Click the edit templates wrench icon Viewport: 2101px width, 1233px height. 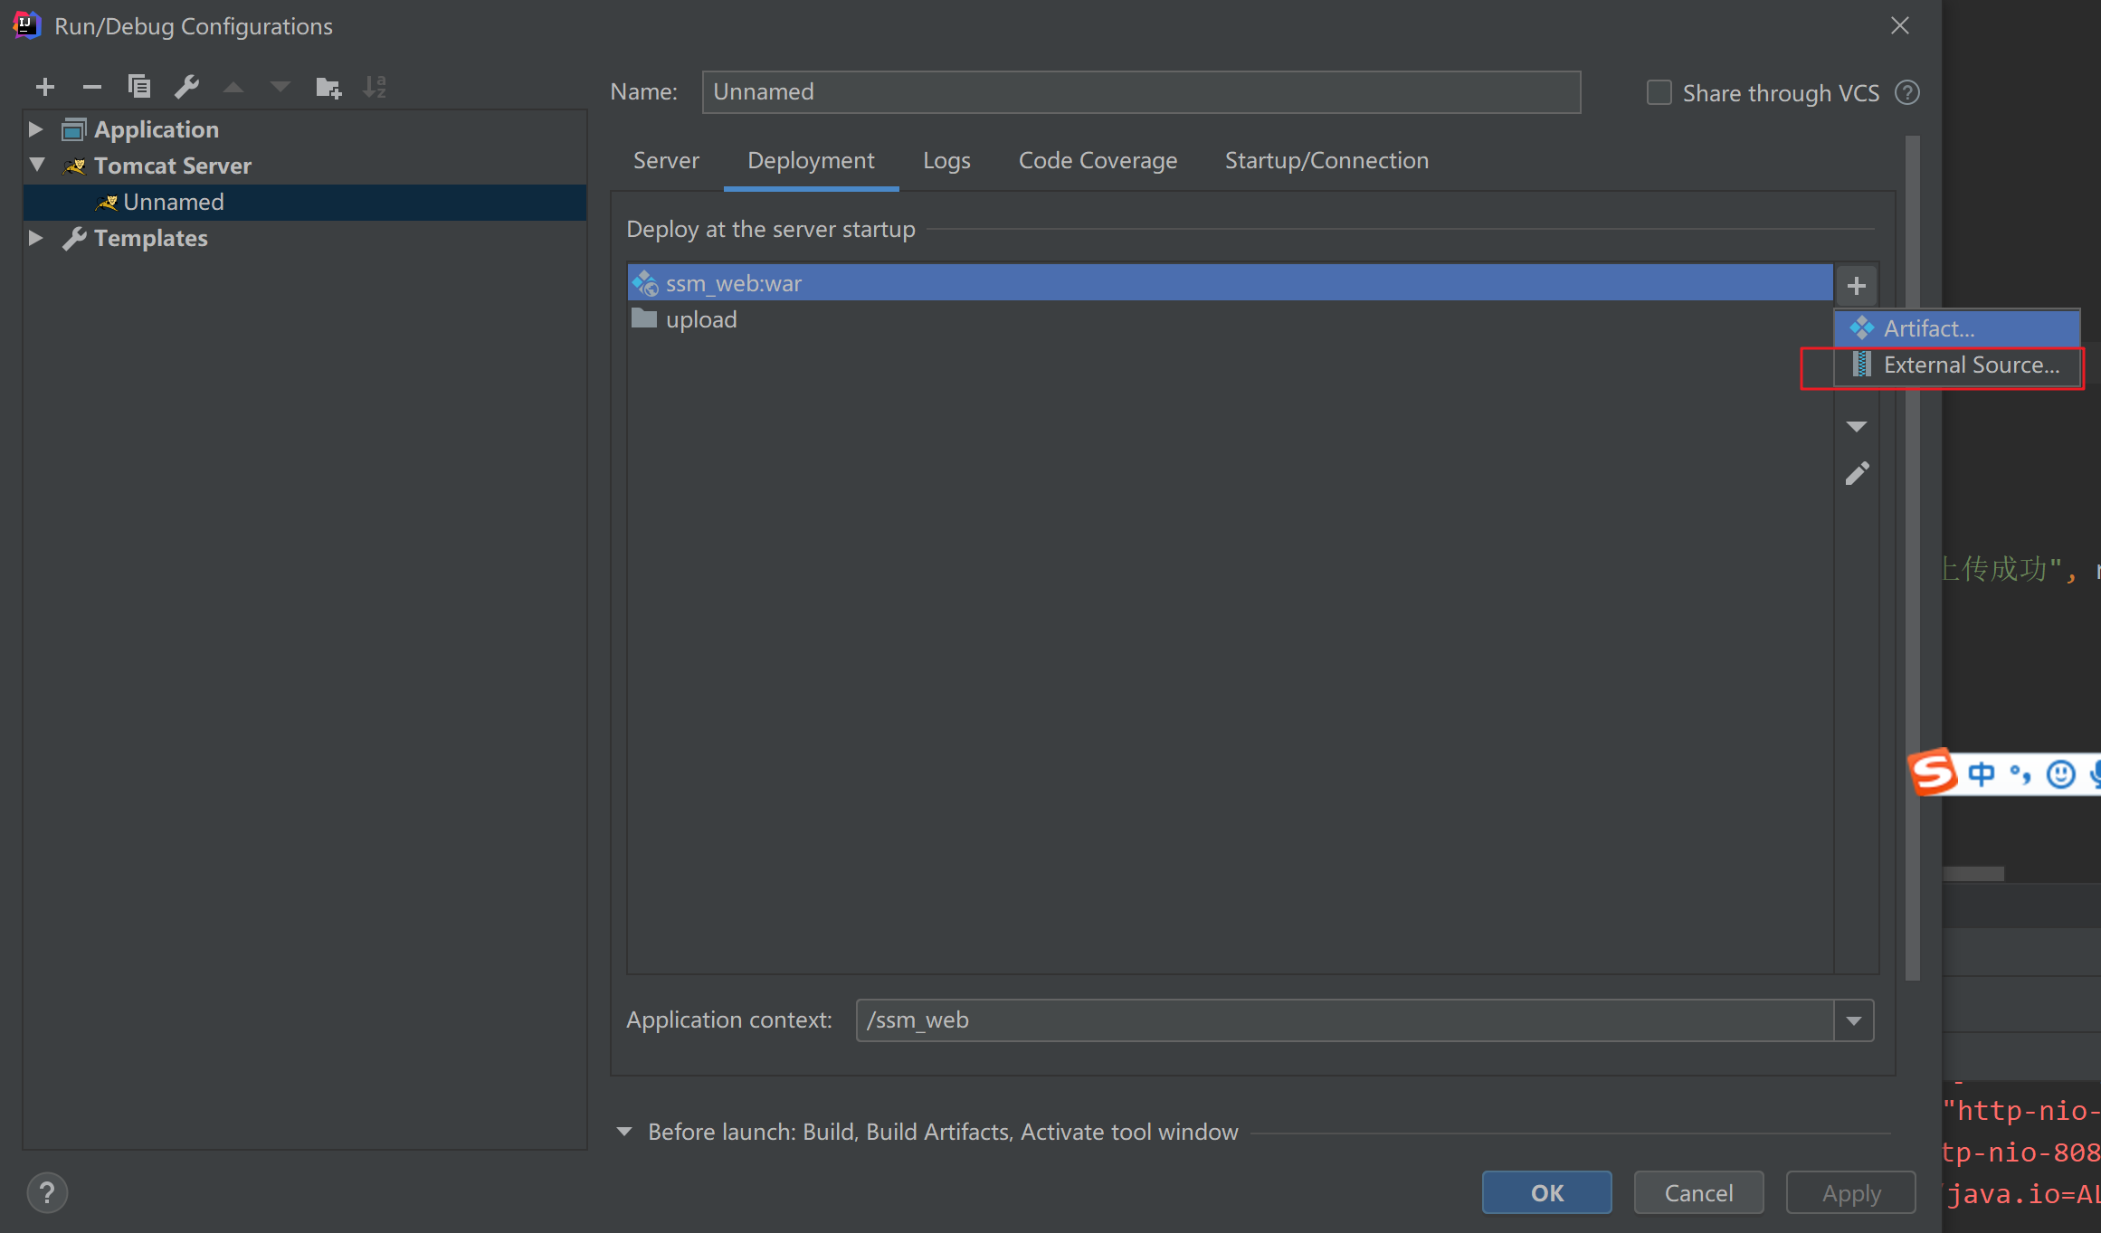coord(186,87)
